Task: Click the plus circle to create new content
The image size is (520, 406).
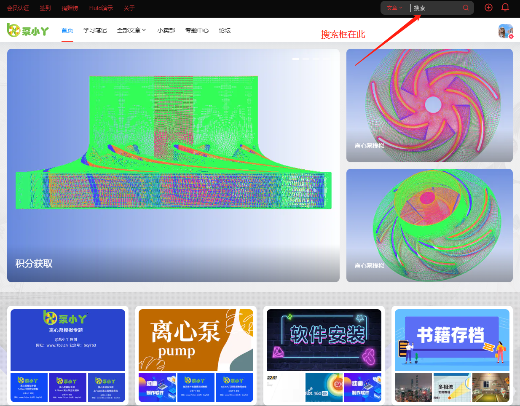Action: point(488,7)
